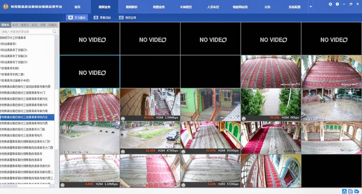This screenshot has height=194, width=362.
Task: Click the camera name search input field
Action: (x=26, y=32)
